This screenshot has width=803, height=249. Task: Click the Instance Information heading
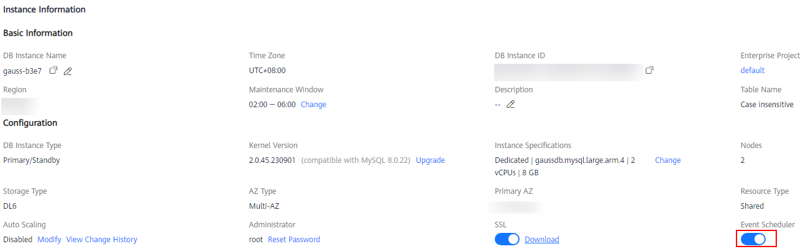pos(45,10)
